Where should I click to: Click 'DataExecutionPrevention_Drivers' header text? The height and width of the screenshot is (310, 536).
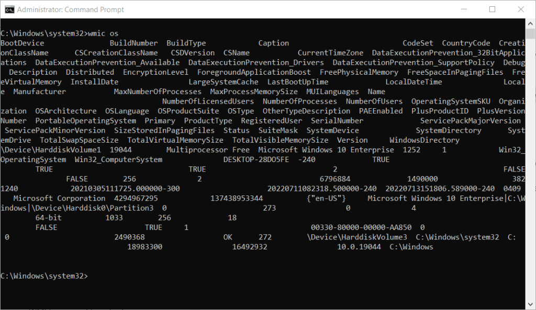(256, 63)
